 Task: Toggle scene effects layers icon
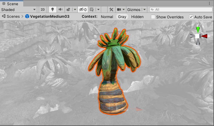69,9
